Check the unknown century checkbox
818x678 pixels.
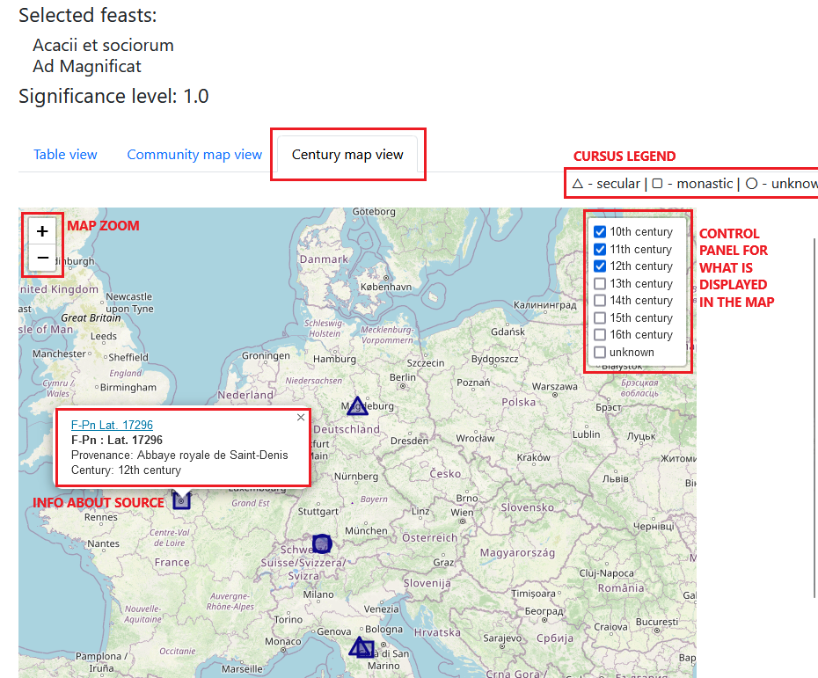[x=600, y=353]
